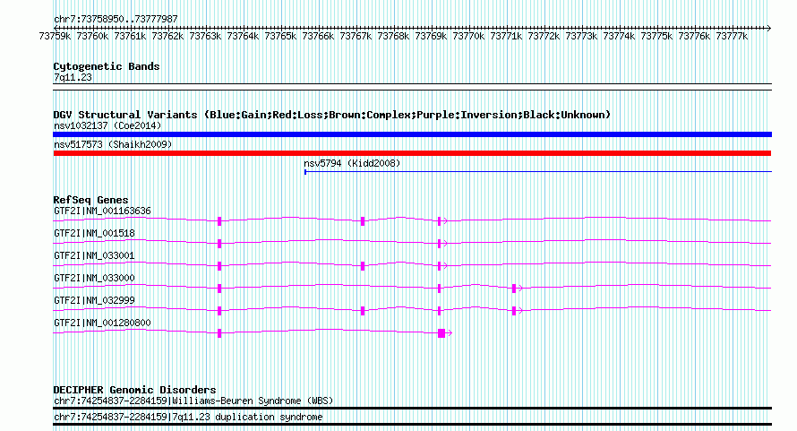The width and height of the screenshot is (797, 431).
Task: Click the chr7:73758950..73777987 region label
Action: coord(116,19)
